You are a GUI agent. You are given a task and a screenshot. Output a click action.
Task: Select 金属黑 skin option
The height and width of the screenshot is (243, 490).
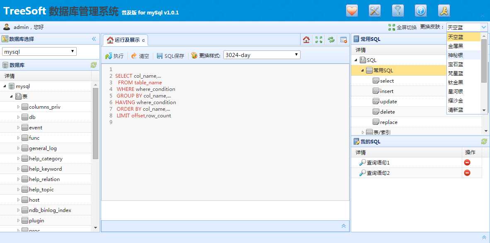click(463, 46)
